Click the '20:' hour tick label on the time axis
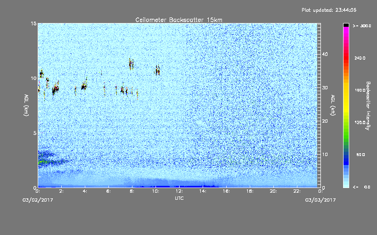Image resolution: width=377 pixels, height=235 pixels. pos(274,191)
